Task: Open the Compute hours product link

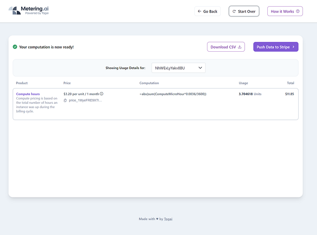Action: tap(27, 94)
